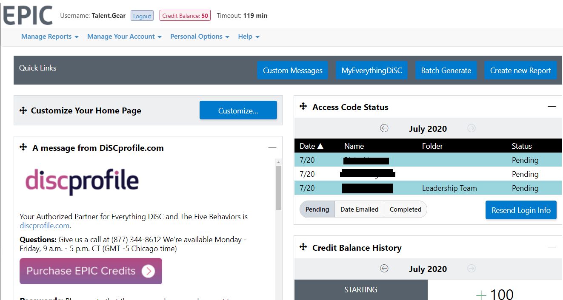Viewport: 563px width, 300px height.
Task: Click the Date column sort arrow
Action: pyautogui.click(x=320, y=146)
